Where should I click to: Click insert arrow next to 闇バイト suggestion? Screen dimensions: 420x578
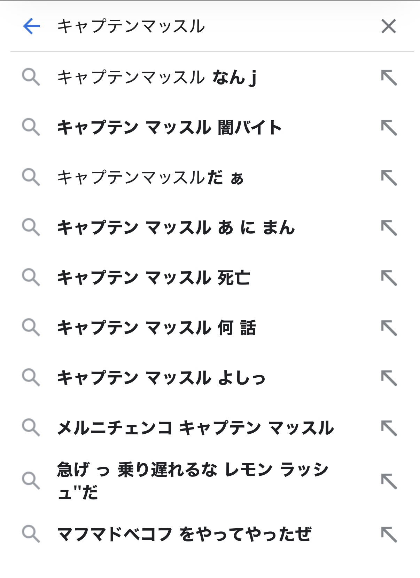[389, 128]
